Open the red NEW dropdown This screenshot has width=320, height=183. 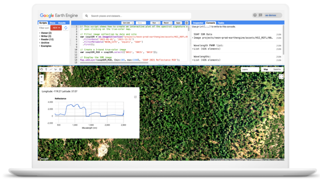56,28
